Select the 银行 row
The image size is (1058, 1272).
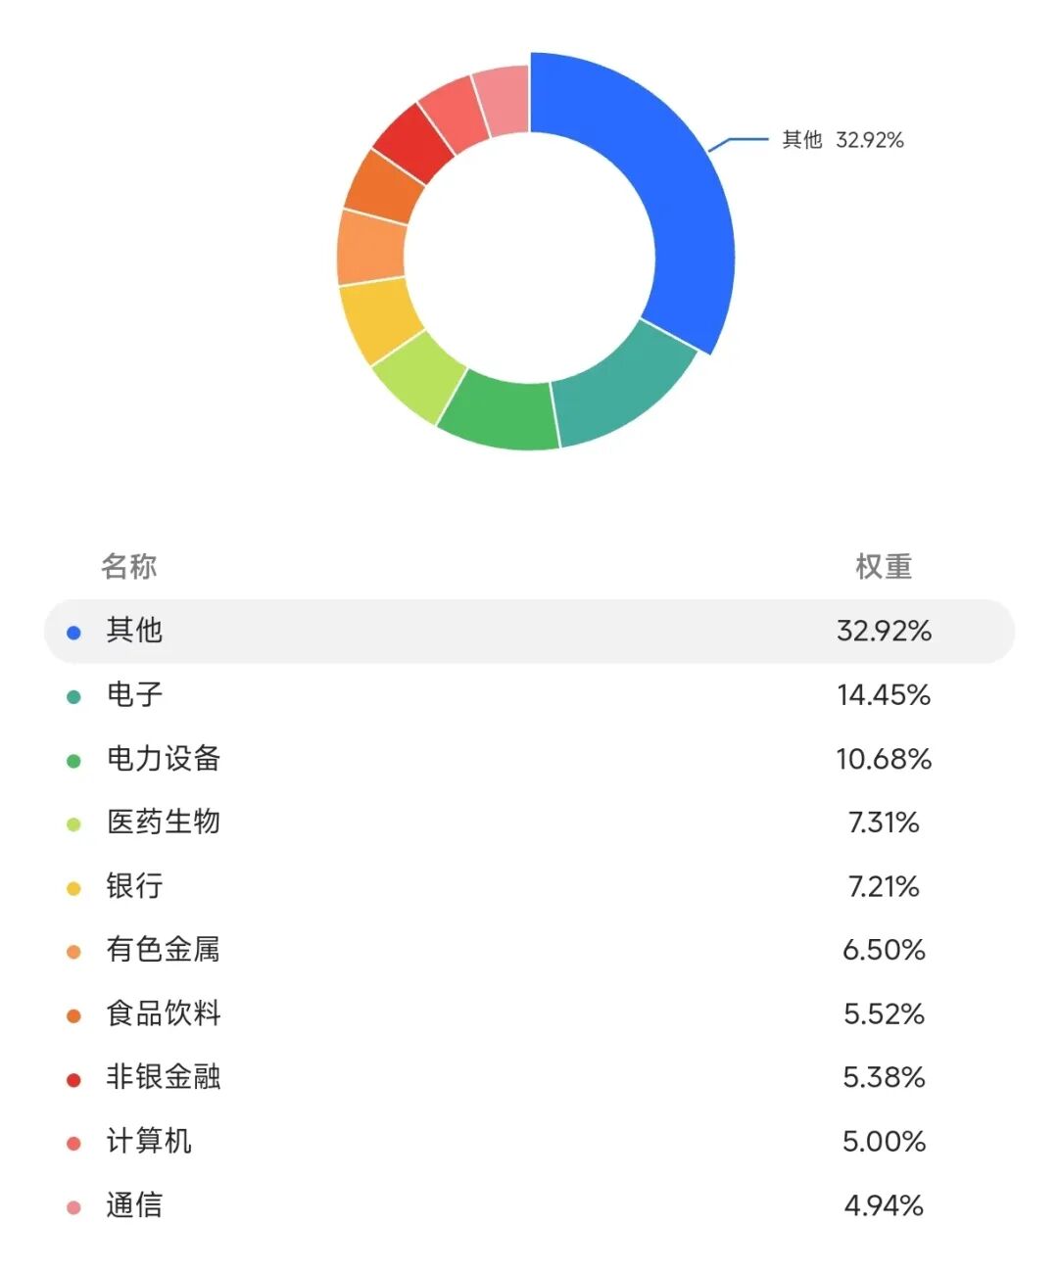click(529, 886)
